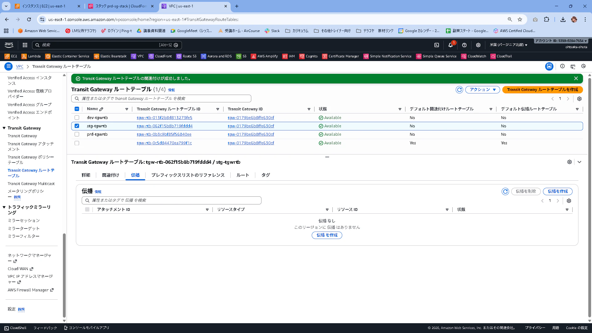Open the Lambda service shortcut
592x333 pixels.
(31, 56)
